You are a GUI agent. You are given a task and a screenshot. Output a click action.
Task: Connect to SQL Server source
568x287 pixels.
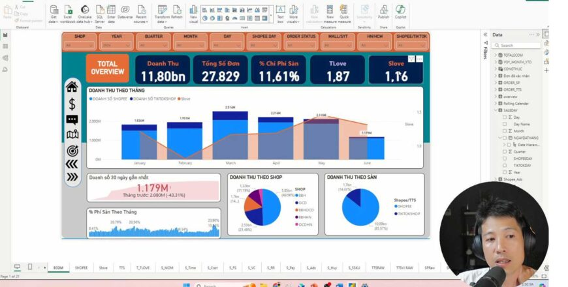click(x=100, y=14)
